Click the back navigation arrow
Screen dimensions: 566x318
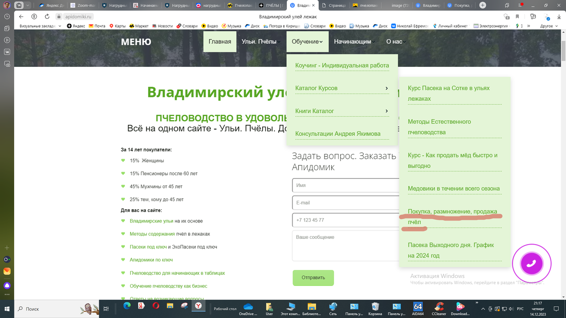coord(22,16)
